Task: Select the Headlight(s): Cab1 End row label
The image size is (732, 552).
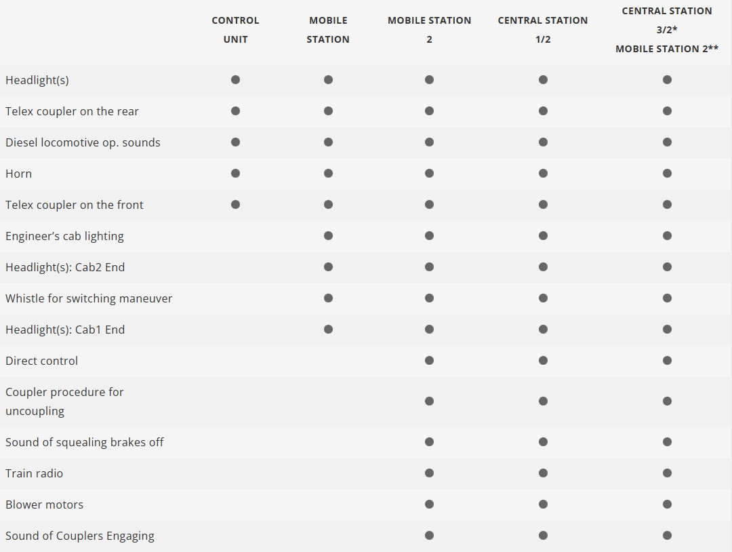Action: point(65,330)
